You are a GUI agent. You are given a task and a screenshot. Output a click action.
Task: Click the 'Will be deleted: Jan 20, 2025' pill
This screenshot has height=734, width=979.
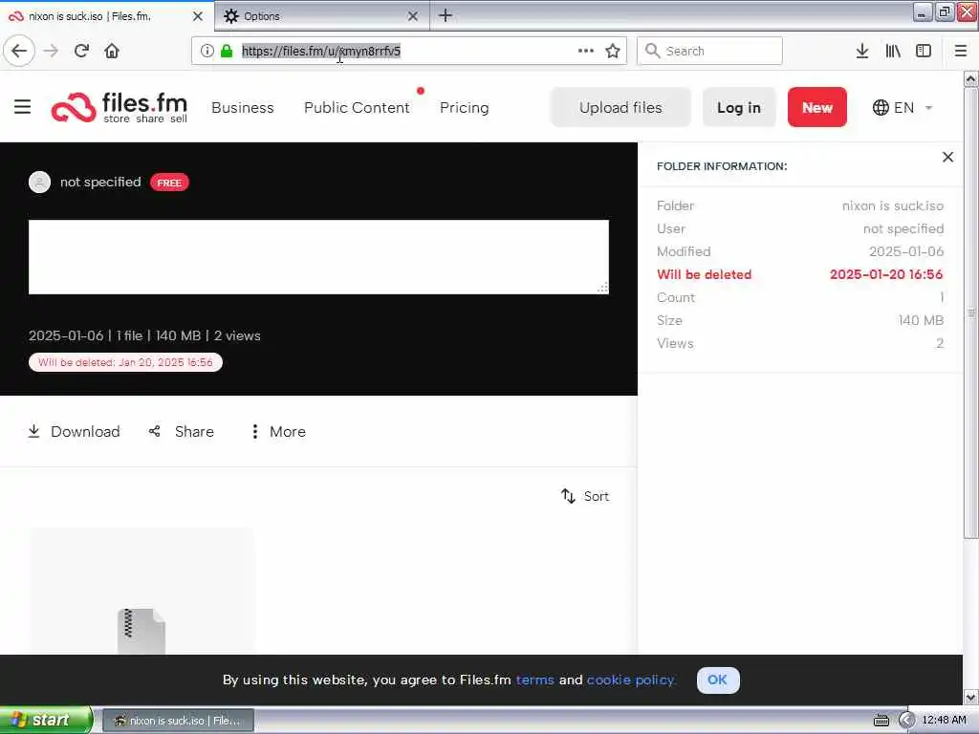click(125, 362)
